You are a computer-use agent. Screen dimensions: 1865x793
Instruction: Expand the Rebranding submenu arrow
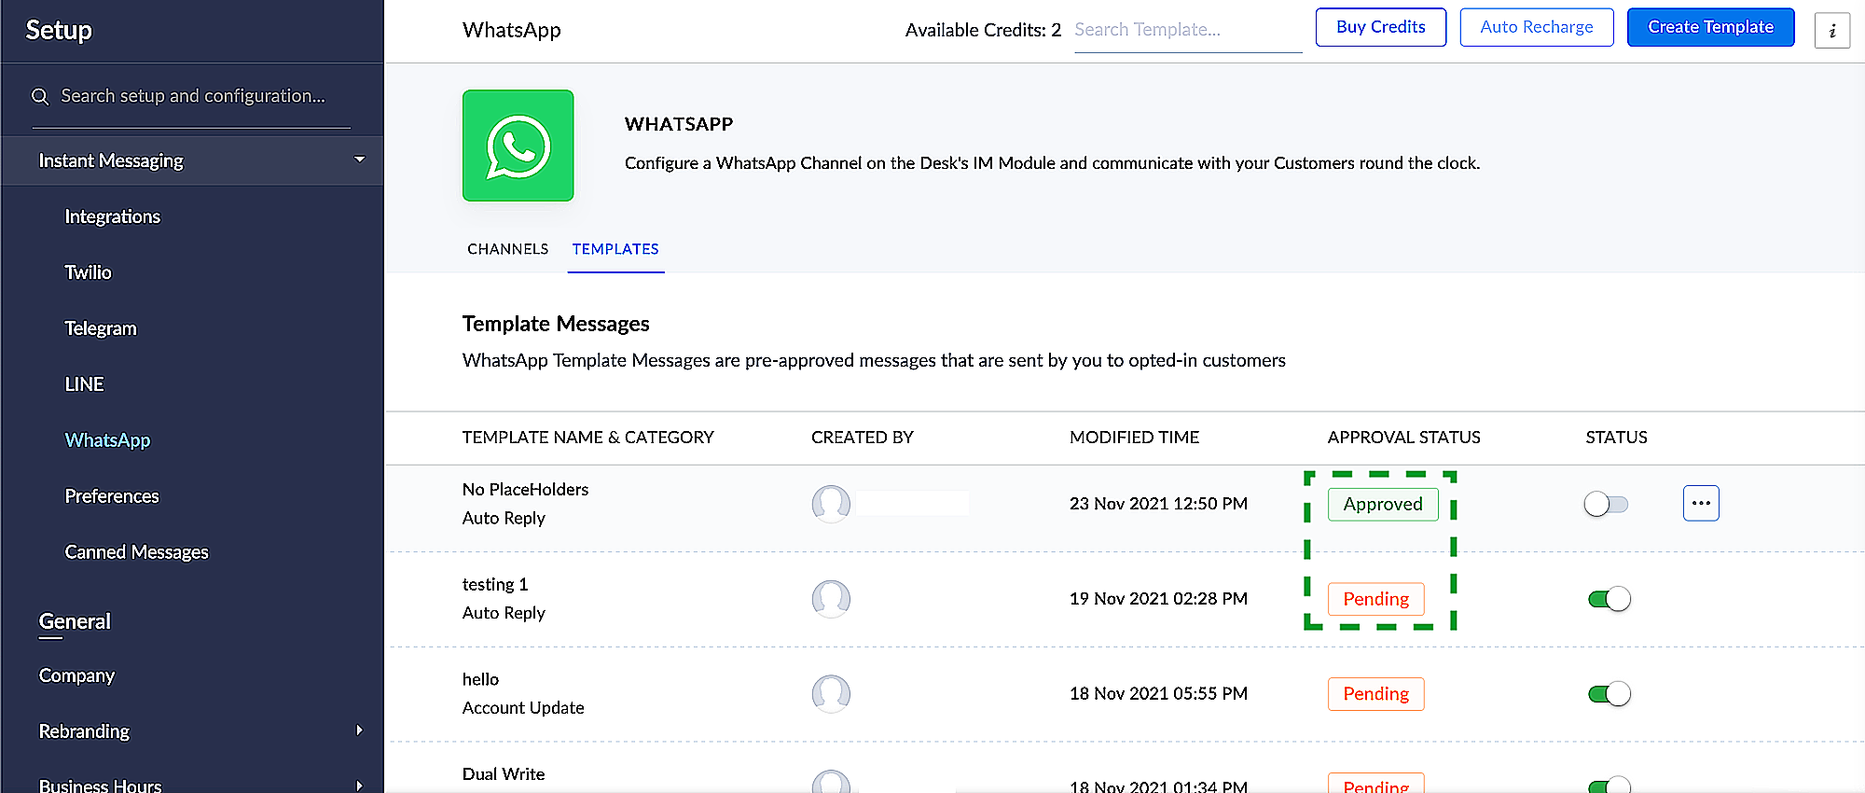point(359,730)
